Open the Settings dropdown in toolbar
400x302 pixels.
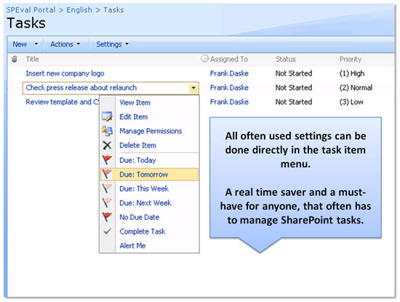coord(112,44)
